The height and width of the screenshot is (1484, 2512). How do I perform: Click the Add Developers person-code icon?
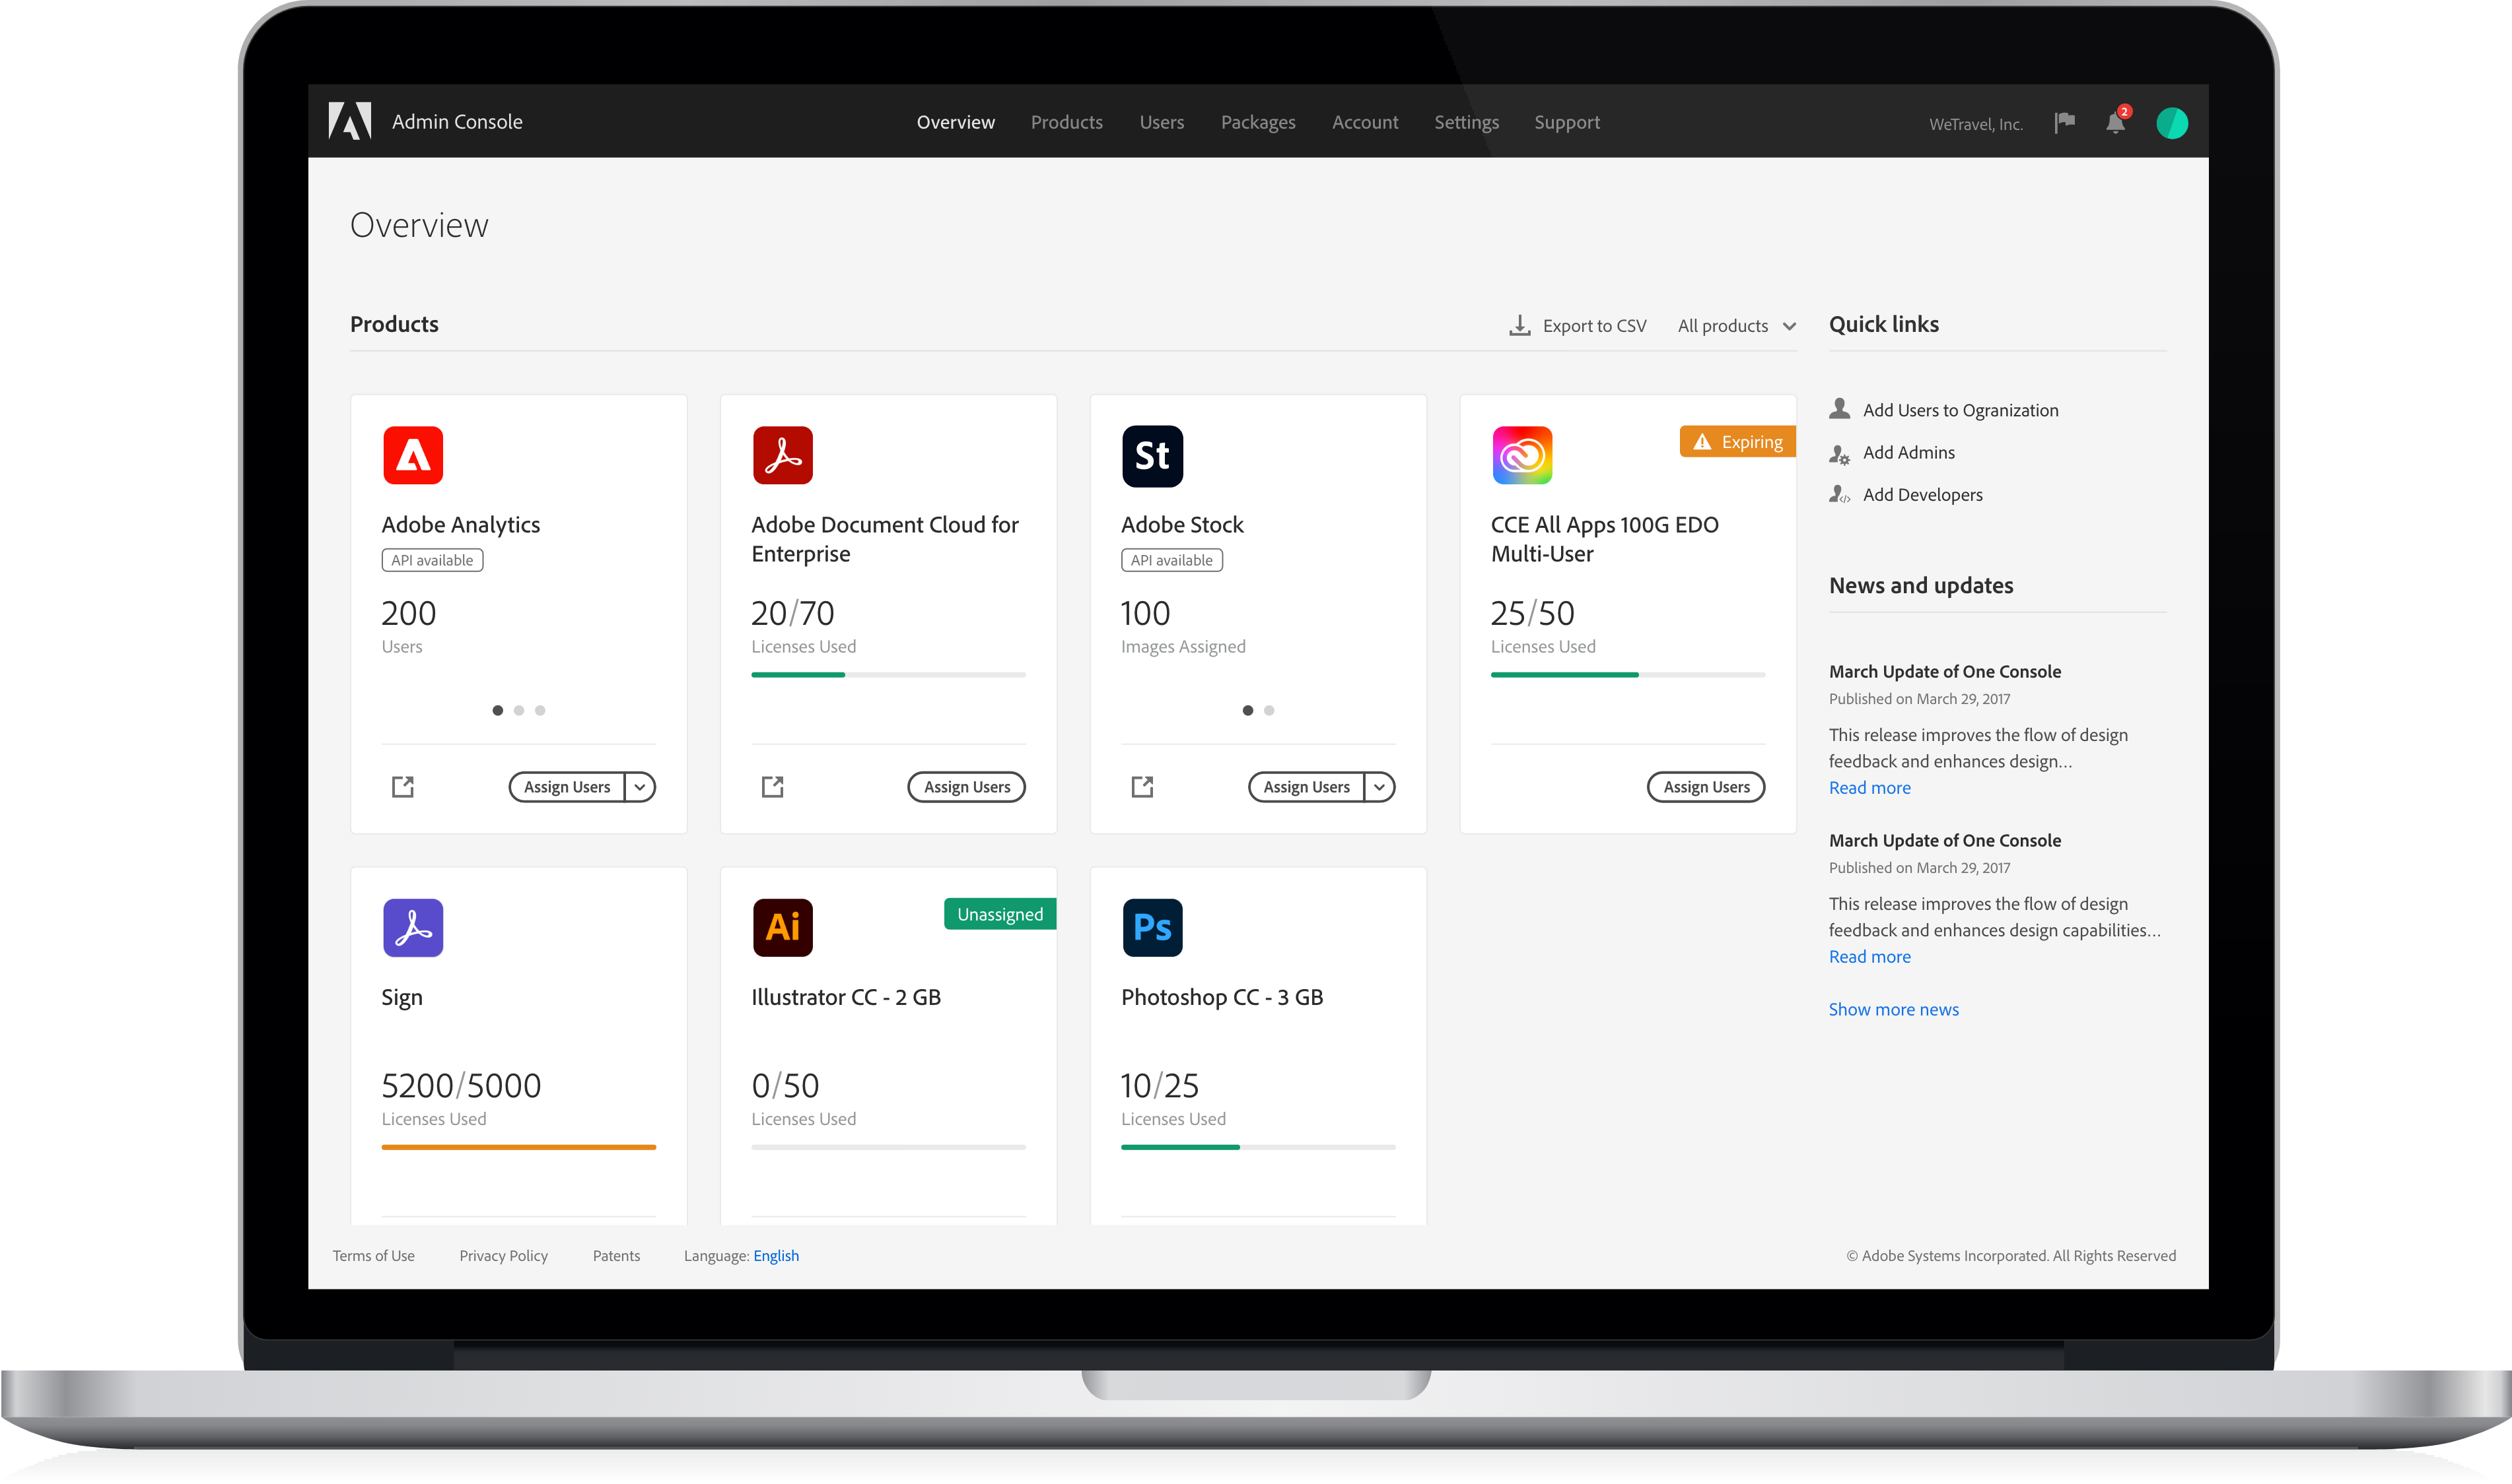[1840, 494]
